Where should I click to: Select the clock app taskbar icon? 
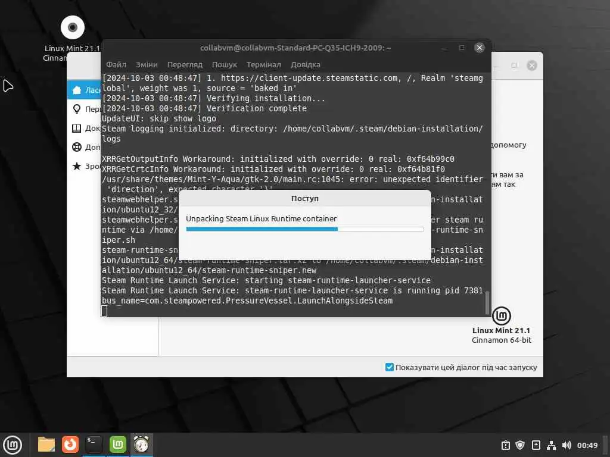tap(141, 445)
